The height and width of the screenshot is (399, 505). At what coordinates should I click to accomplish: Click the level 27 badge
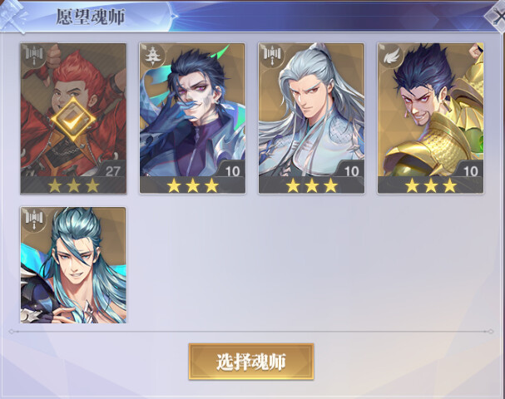point(112,170)
